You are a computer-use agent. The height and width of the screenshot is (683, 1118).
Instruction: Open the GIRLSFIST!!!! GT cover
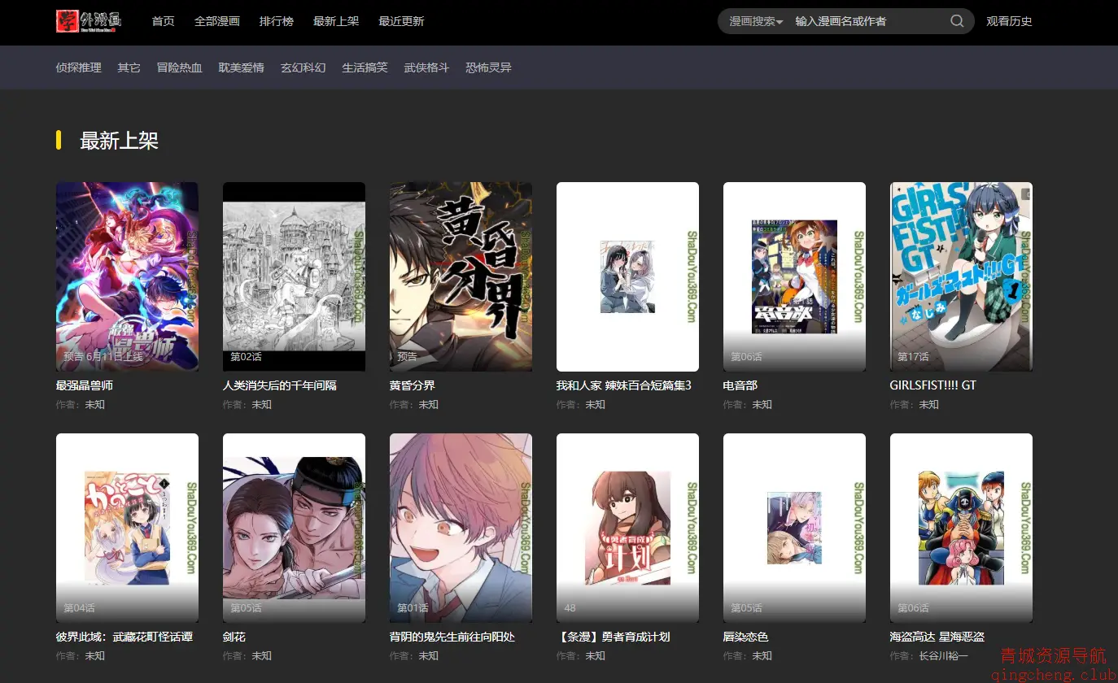pos(961,276)
